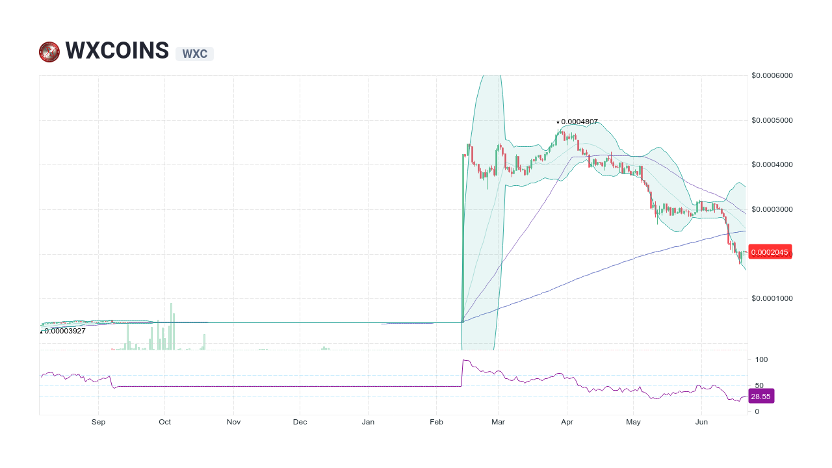Select the low price marker 0.00003927 annotation
This screenshot has width=832, height=468.
click(62, 331)
